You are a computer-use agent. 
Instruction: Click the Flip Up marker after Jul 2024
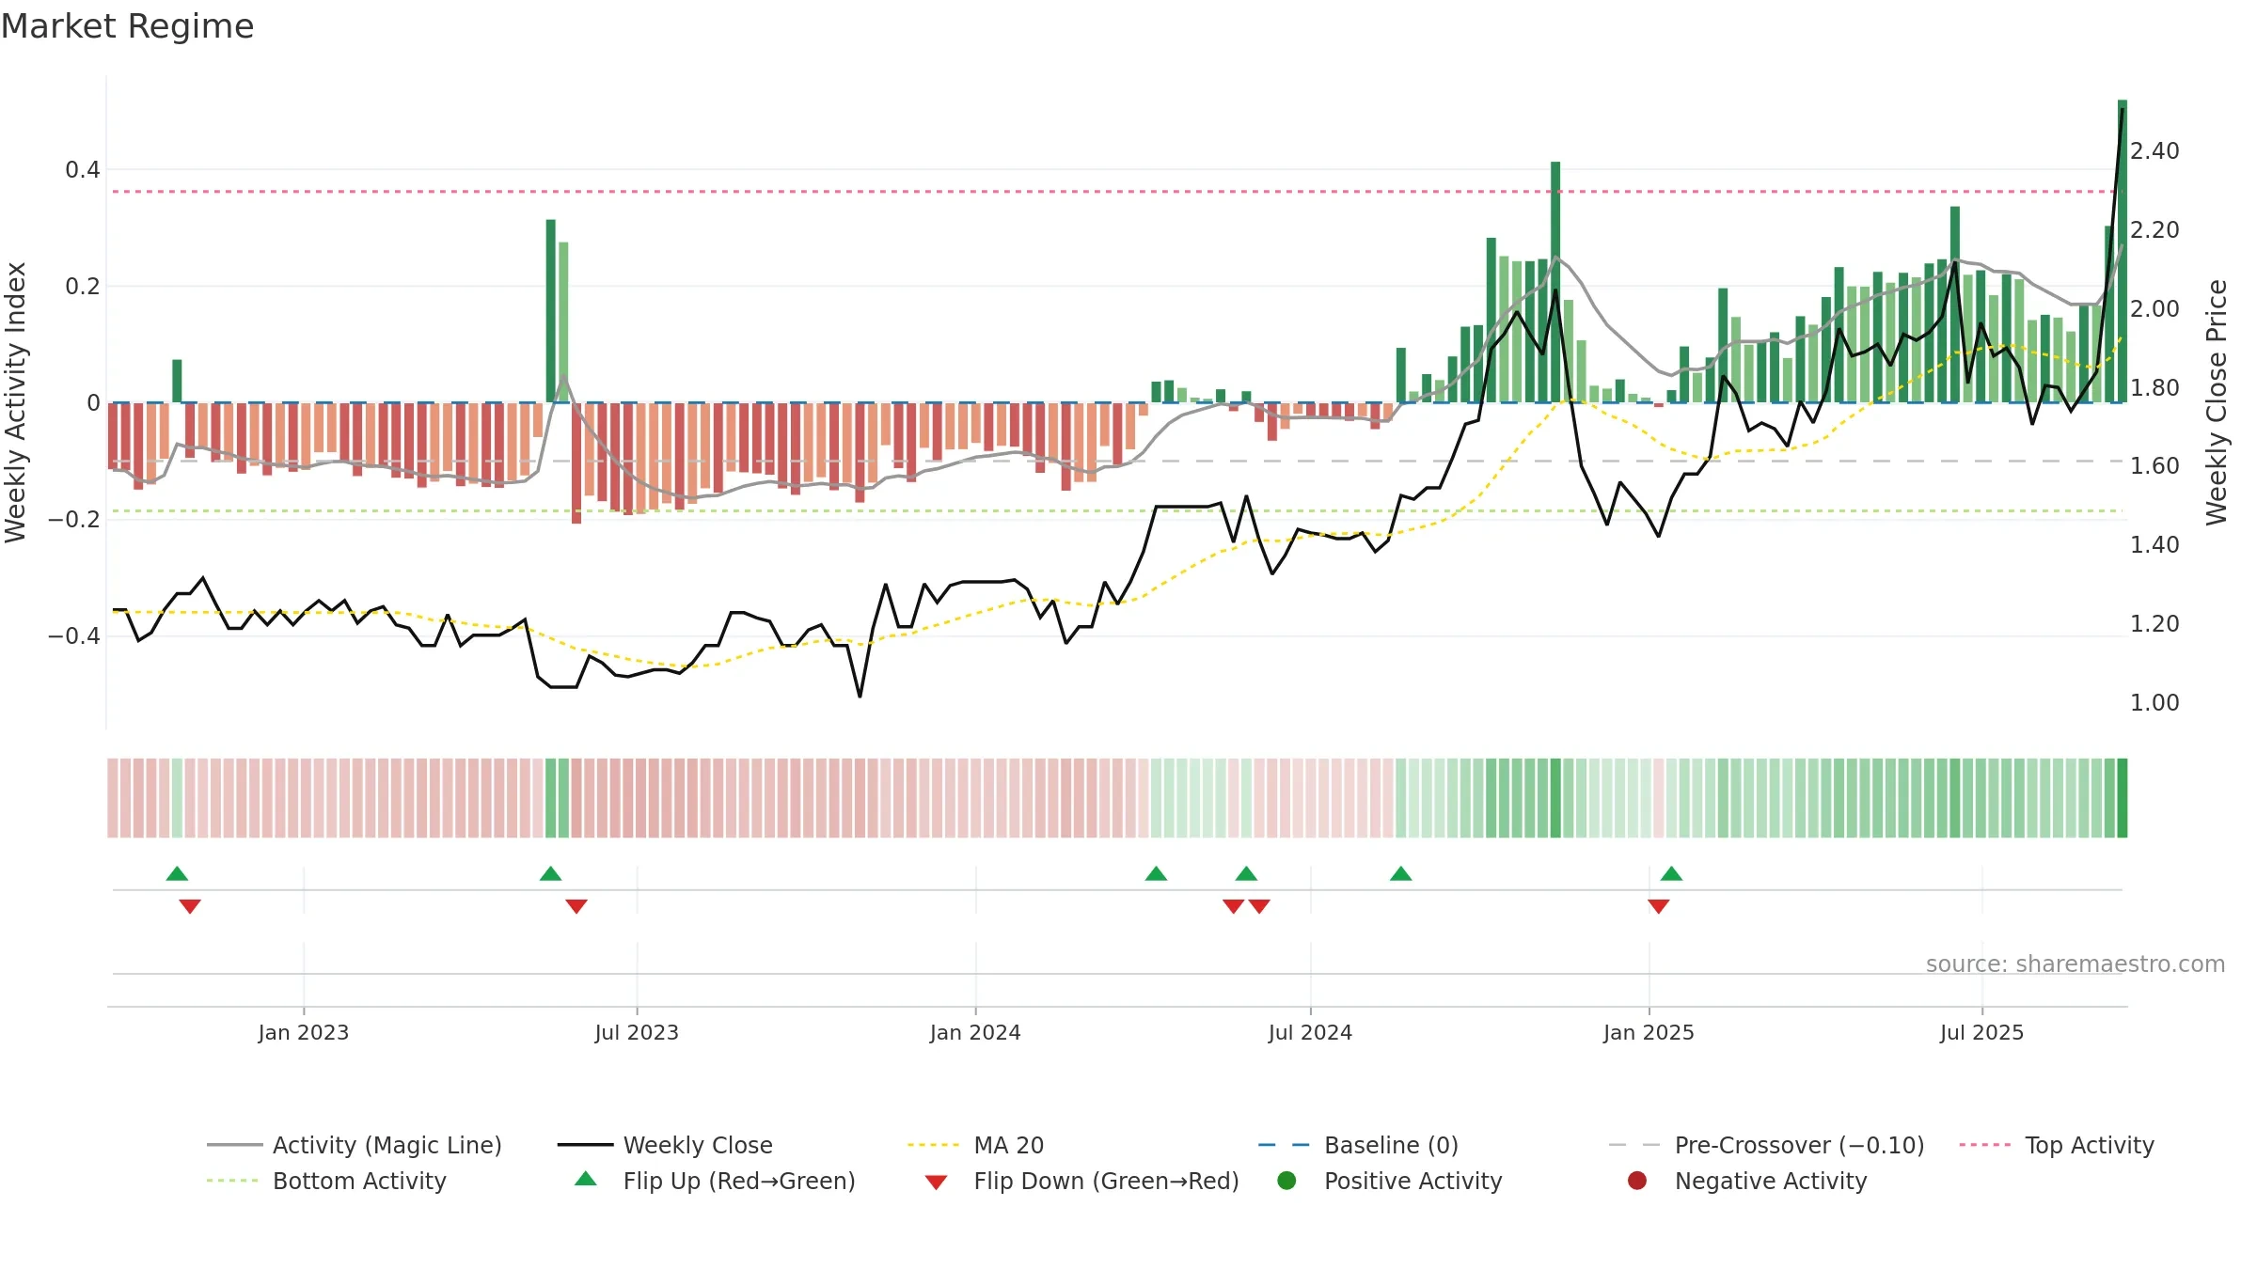pos(1400,873)
